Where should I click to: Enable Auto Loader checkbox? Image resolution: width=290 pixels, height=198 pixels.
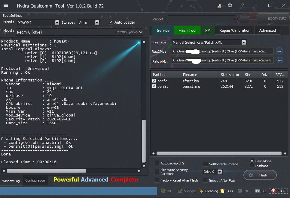[x=111, y=22]
